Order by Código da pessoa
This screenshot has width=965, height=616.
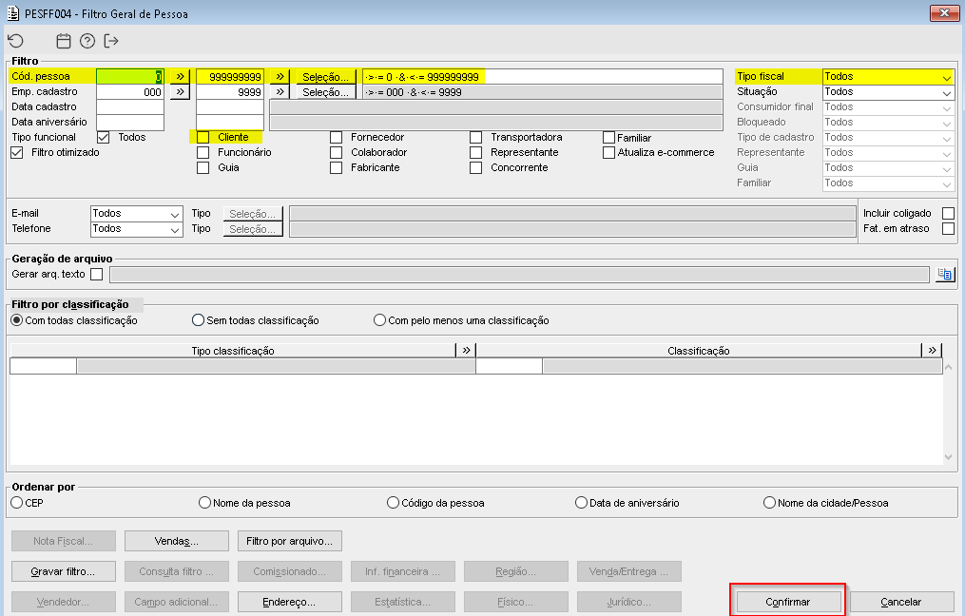coord(393,503)
